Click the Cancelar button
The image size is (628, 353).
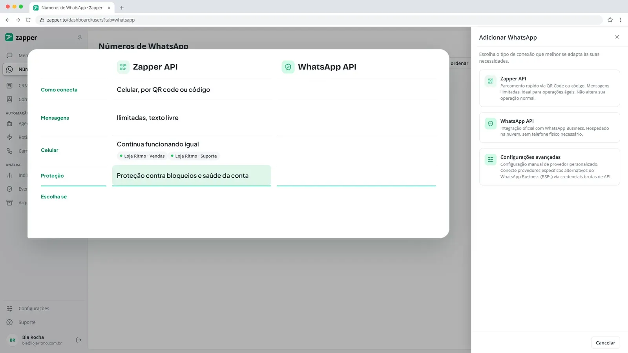pos(606,343)
